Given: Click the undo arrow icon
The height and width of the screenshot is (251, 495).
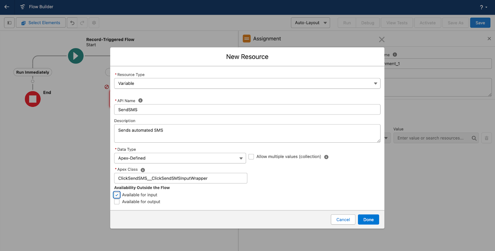Looking at the screenshot, I should tap(72, 23).
